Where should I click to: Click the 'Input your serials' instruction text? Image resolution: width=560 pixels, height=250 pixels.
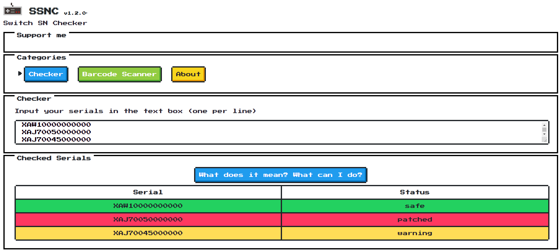(135, 111)
